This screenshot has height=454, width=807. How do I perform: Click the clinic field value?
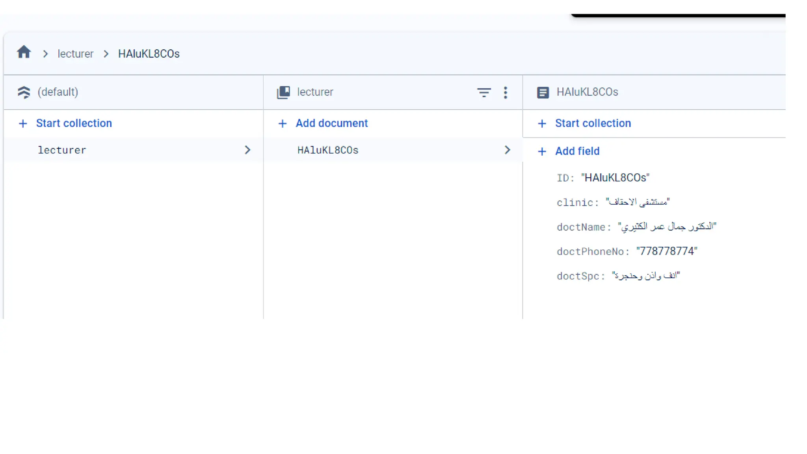637,202
